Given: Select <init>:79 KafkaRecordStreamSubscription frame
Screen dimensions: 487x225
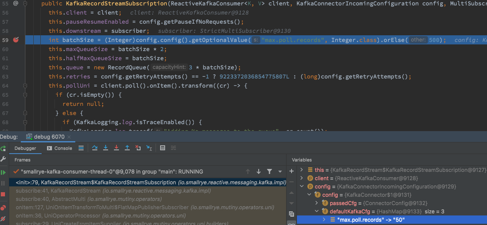Looking at the screenshot, I should [148, 183].
